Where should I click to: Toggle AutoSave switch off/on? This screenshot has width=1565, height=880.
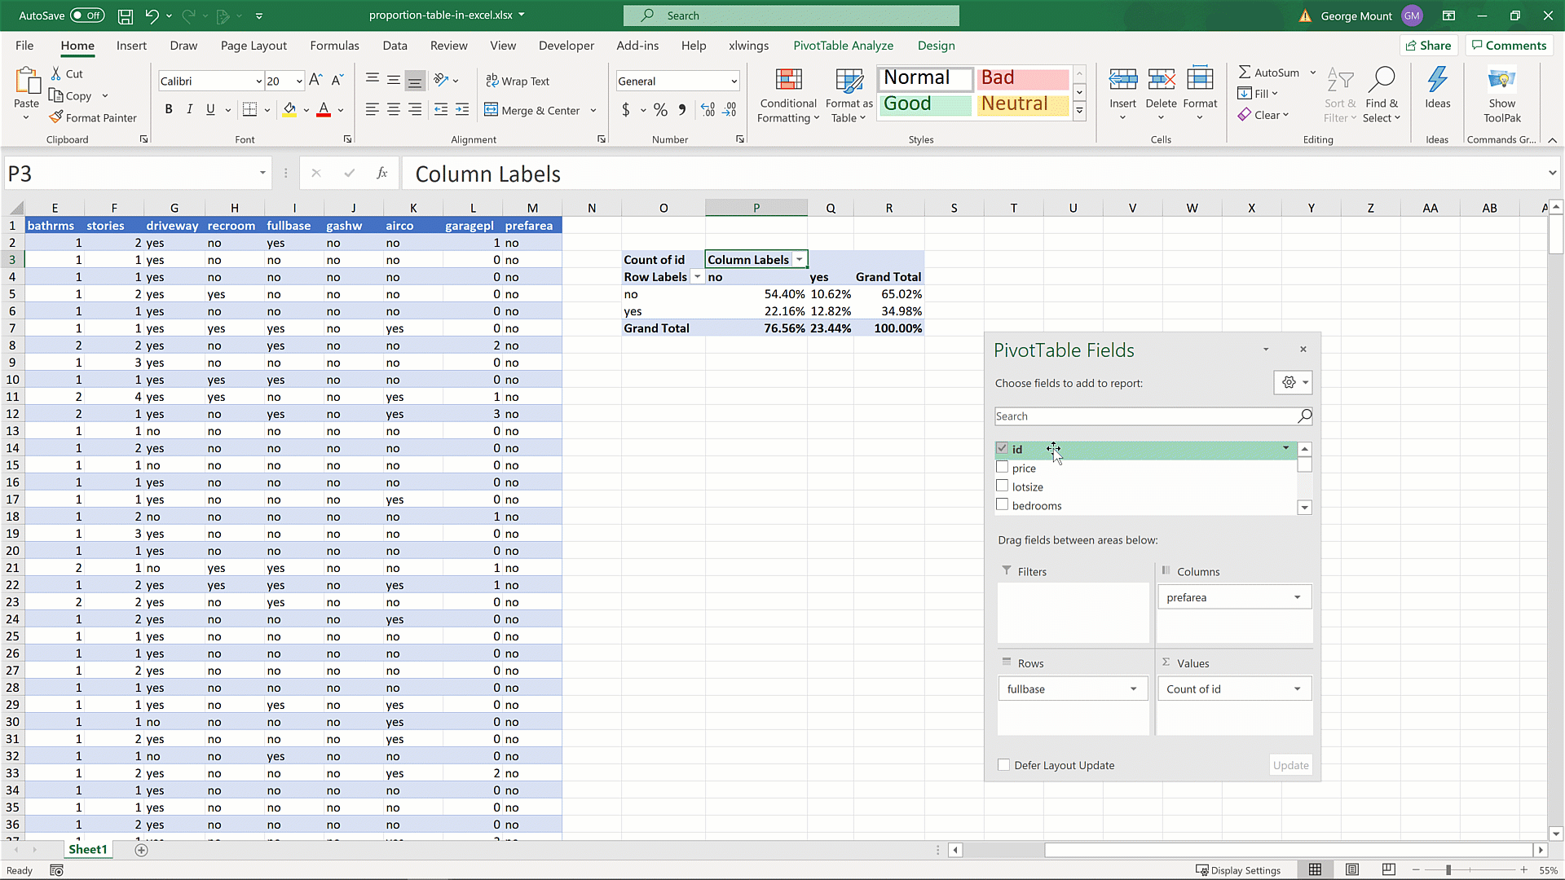87,15
